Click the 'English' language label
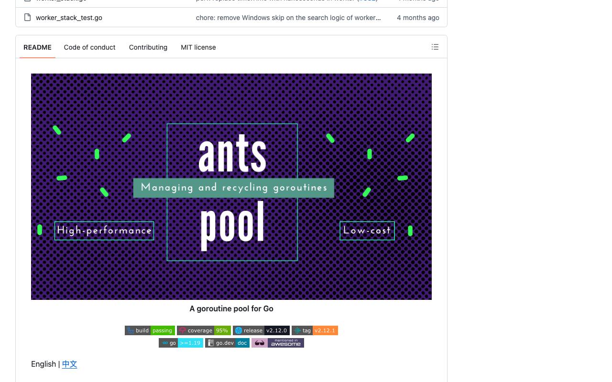612x382 pixels. pos(44,364)
